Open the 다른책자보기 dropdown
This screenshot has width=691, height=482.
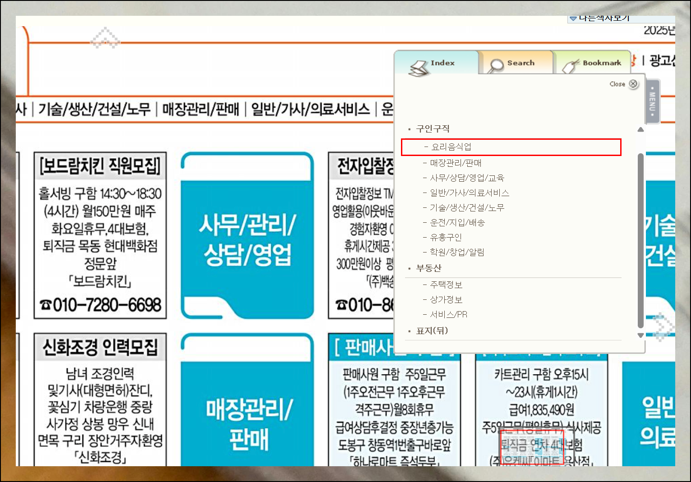coord(621,18)
